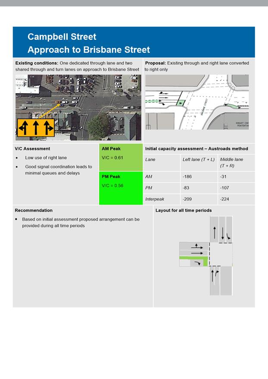Viewport: 268px width, 379px height.
Task: Click the 'Proposal:' label text
Action: click(x=156, y=63)
